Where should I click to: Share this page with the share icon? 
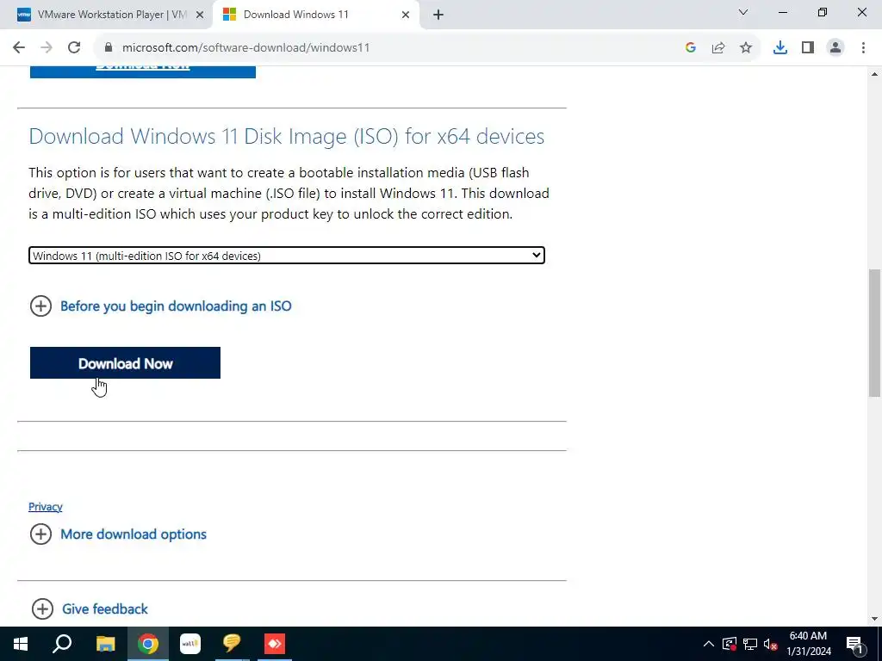point(718,48)
